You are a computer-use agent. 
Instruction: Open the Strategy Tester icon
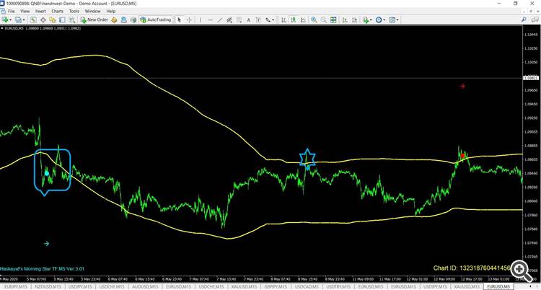71,20
